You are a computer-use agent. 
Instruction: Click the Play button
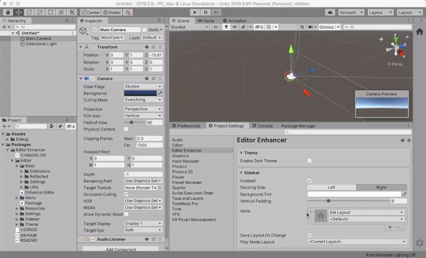195,12
